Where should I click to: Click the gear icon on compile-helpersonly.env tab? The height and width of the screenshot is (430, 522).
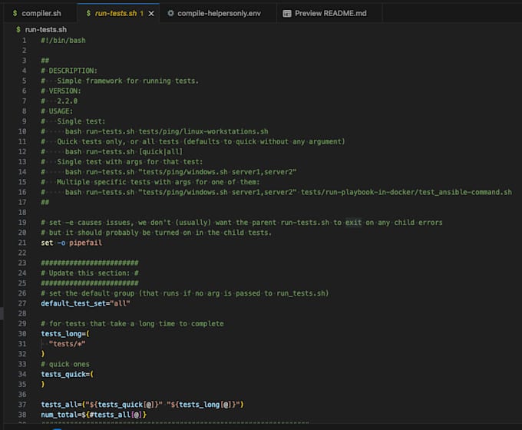click(x=170, y=13)
